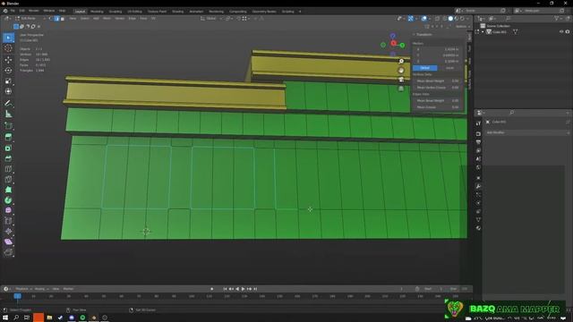Toggle Global transform coordinates button

click(424, 68)
